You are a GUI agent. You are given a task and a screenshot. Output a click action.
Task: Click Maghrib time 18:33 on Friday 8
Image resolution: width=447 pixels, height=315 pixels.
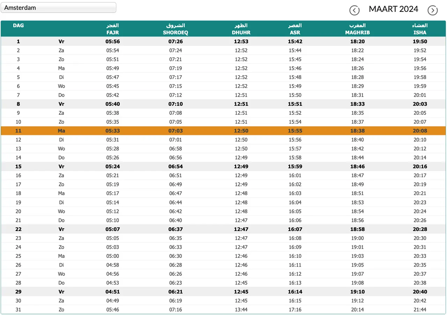click(357, 104)
